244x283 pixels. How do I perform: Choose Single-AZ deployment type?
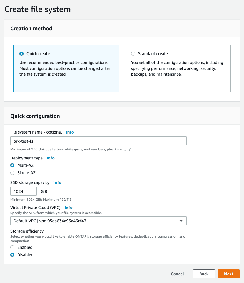(12, 173)
